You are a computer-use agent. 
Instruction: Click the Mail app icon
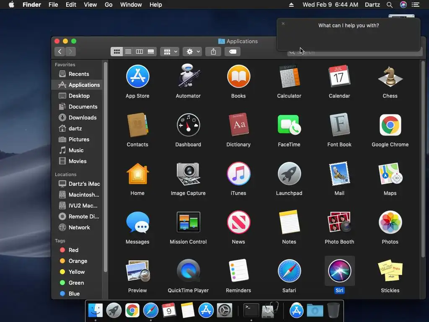tap(339, 174)
